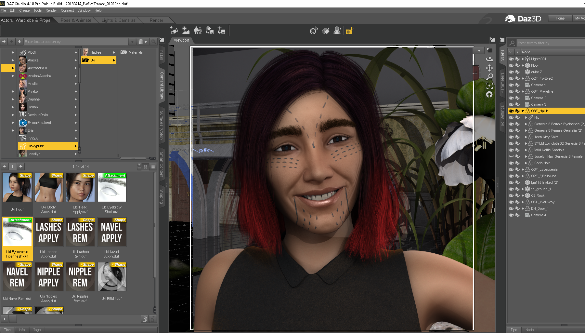Open the search options dropdown arrow
Image resolution: width=585 pixels, height=333 pixels.
point(132,42)
